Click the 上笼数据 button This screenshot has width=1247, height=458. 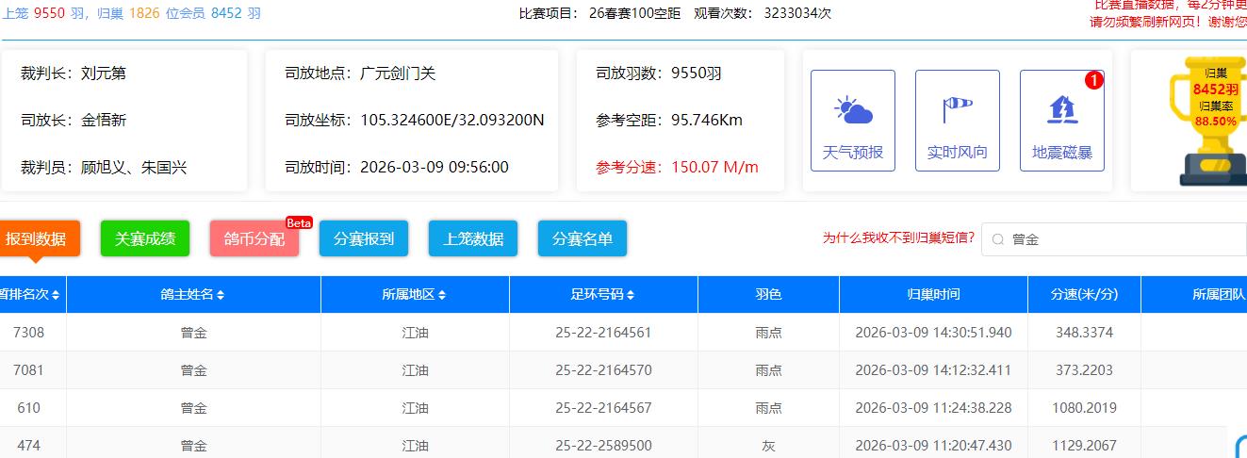(x=473, y=239)
